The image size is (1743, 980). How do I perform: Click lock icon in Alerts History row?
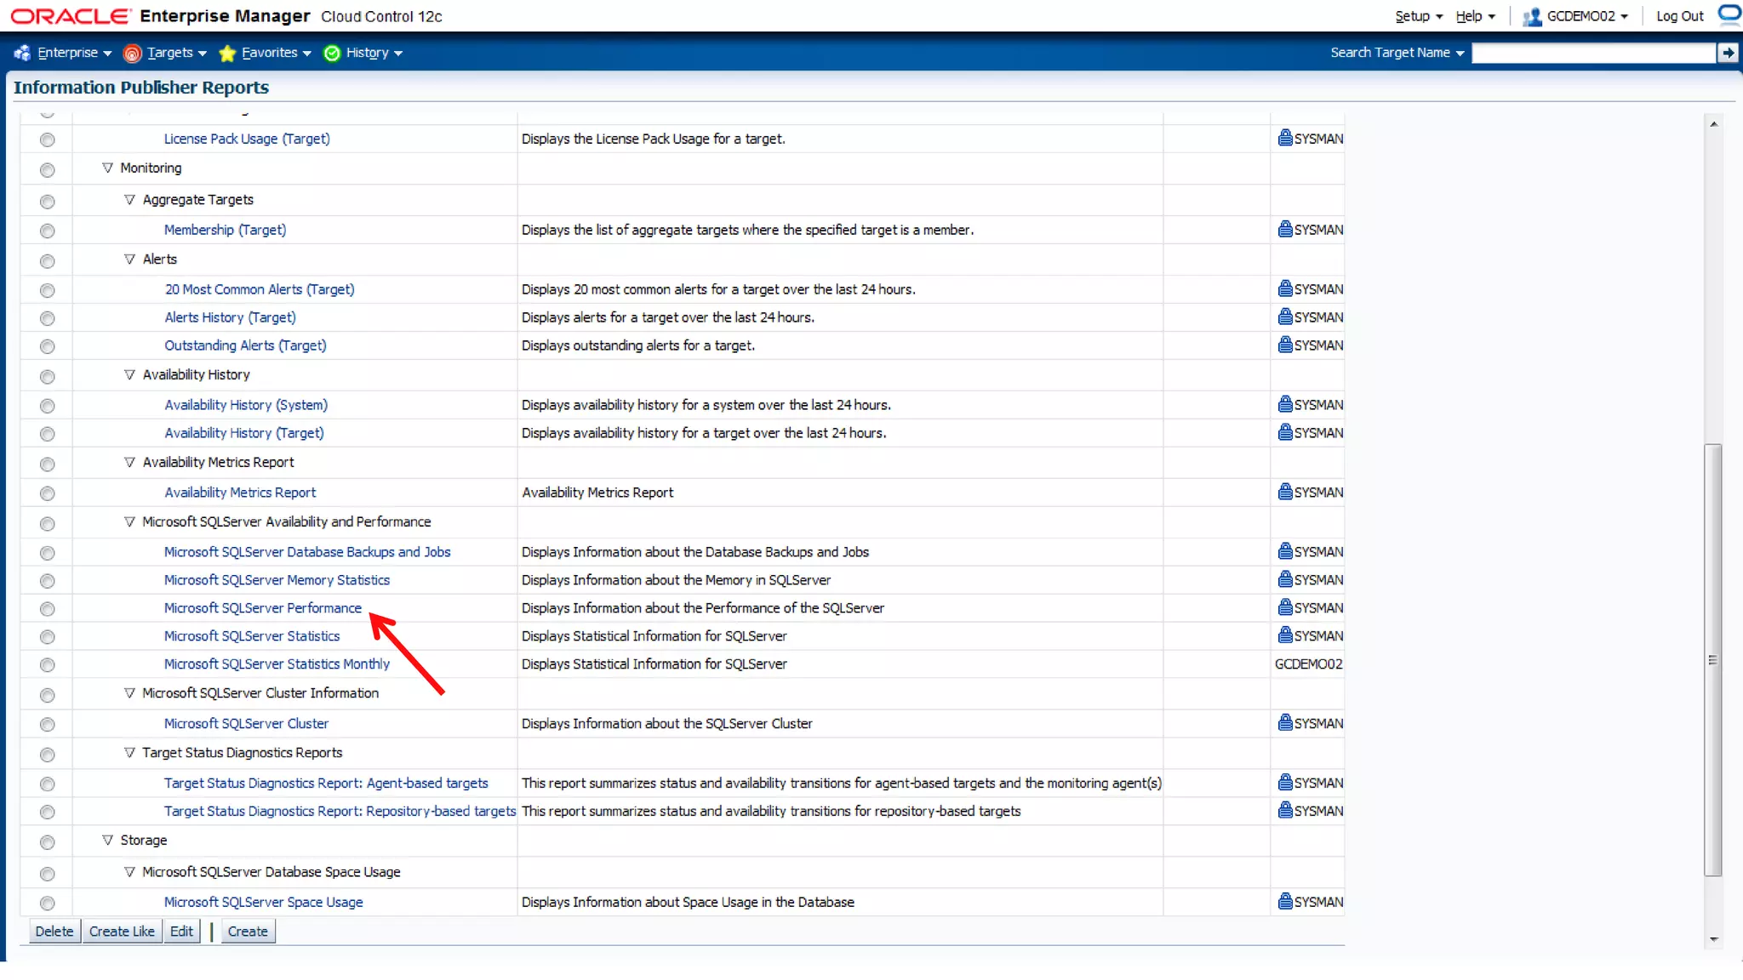point(1285,316)
